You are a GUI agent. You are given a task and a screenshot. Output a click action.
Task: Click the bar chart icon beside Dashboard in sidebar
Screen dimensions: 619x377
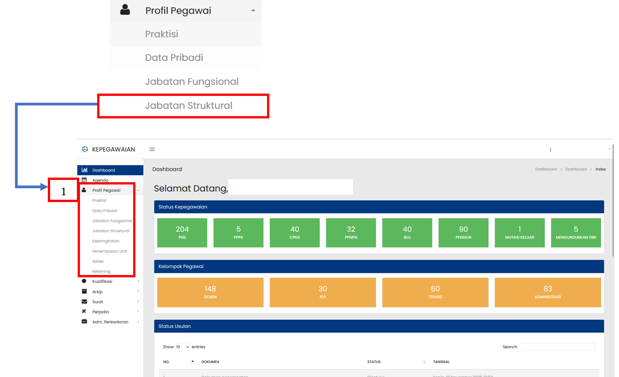pos(85,170)
